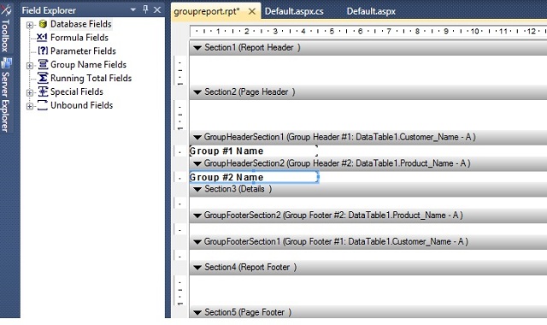
Task: Select Database Fields tree item
Action: pos(81,24)
